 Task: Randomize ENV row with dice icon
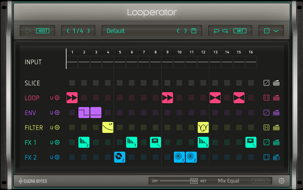pyautogui.click(x=267, y=112)
